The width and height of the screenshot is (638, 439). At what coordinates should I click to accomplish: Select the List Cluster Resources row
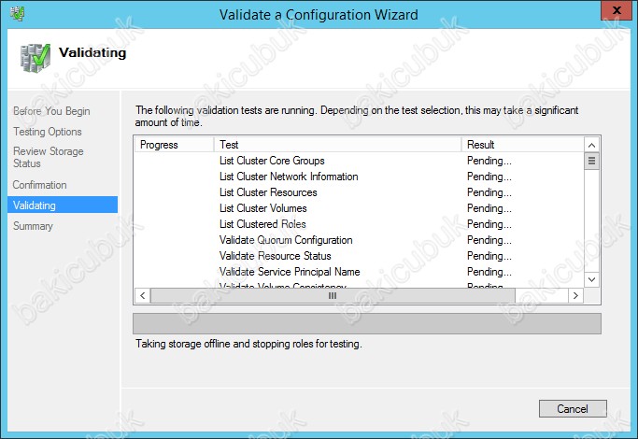(360, 192)
